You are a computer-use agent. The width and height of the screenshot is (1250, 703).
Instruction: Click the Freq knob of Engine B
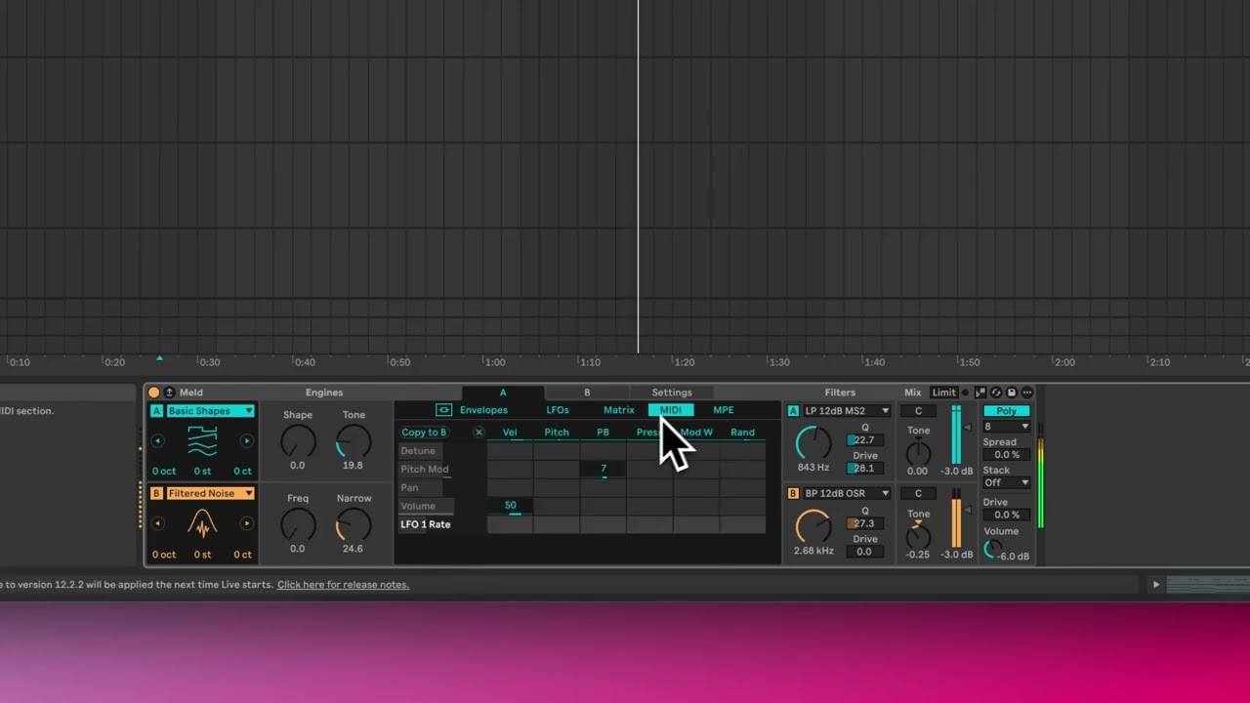coord(298,525)
